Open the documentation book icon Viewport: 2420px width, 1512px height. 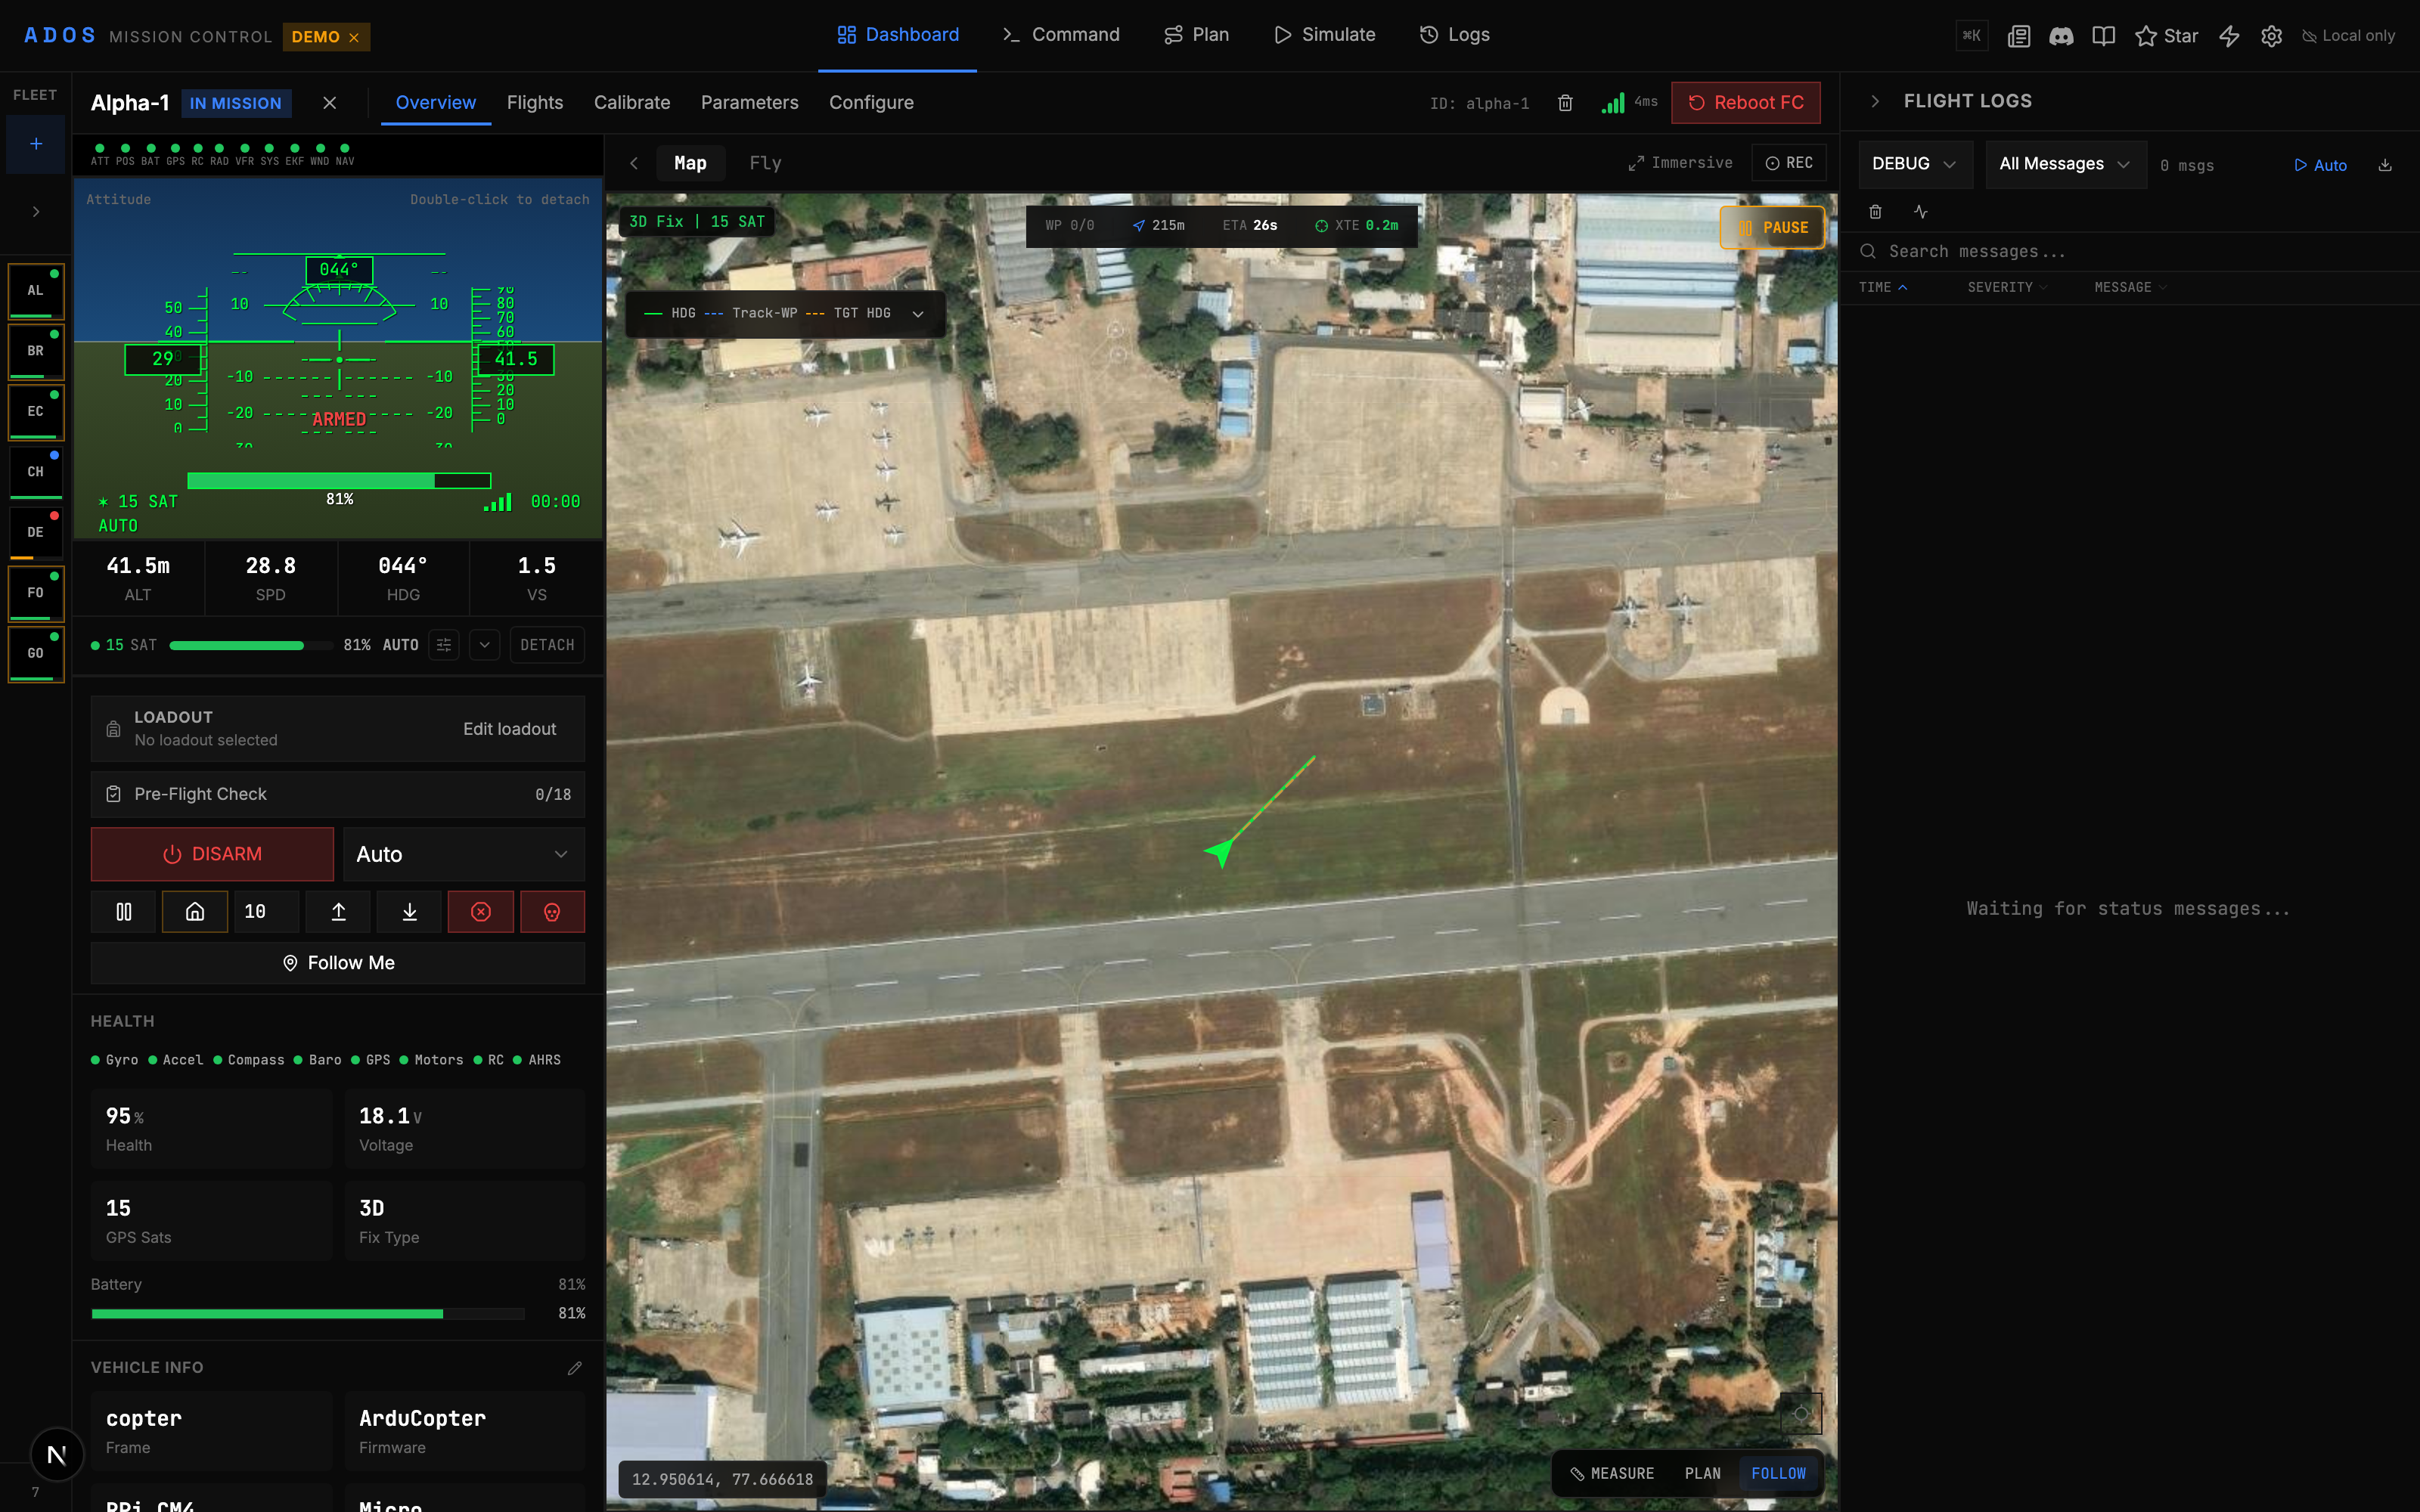[2103, 36]
